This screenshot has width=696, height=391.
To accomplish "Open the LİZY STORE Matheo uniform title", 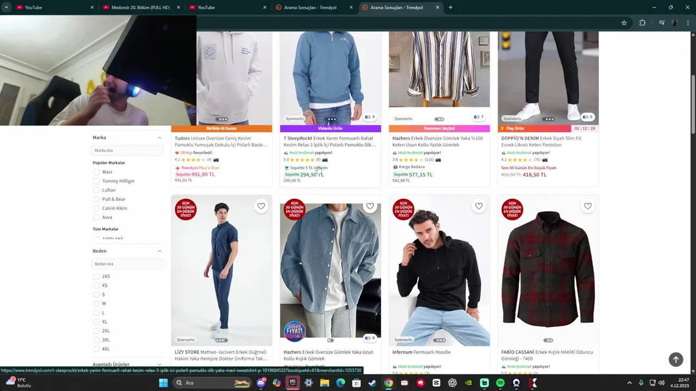I will click(221, 356).
